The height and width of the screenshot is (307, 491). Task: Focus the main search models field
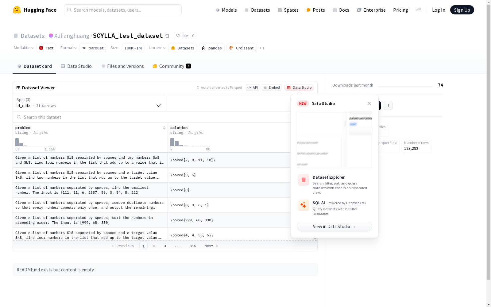pos(123,10)
